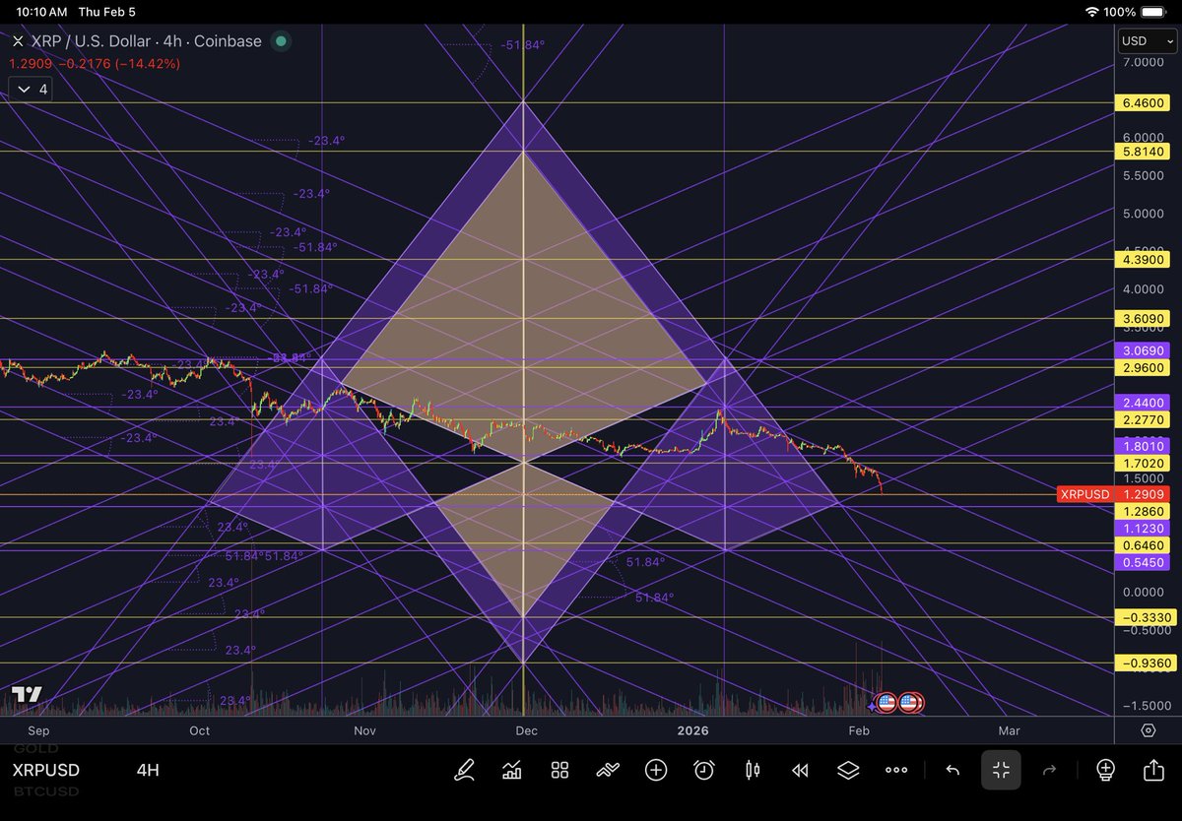Open the 4H timeframe selector
This screenshot has height=821, width=1182.
click(x=148, y=771)
